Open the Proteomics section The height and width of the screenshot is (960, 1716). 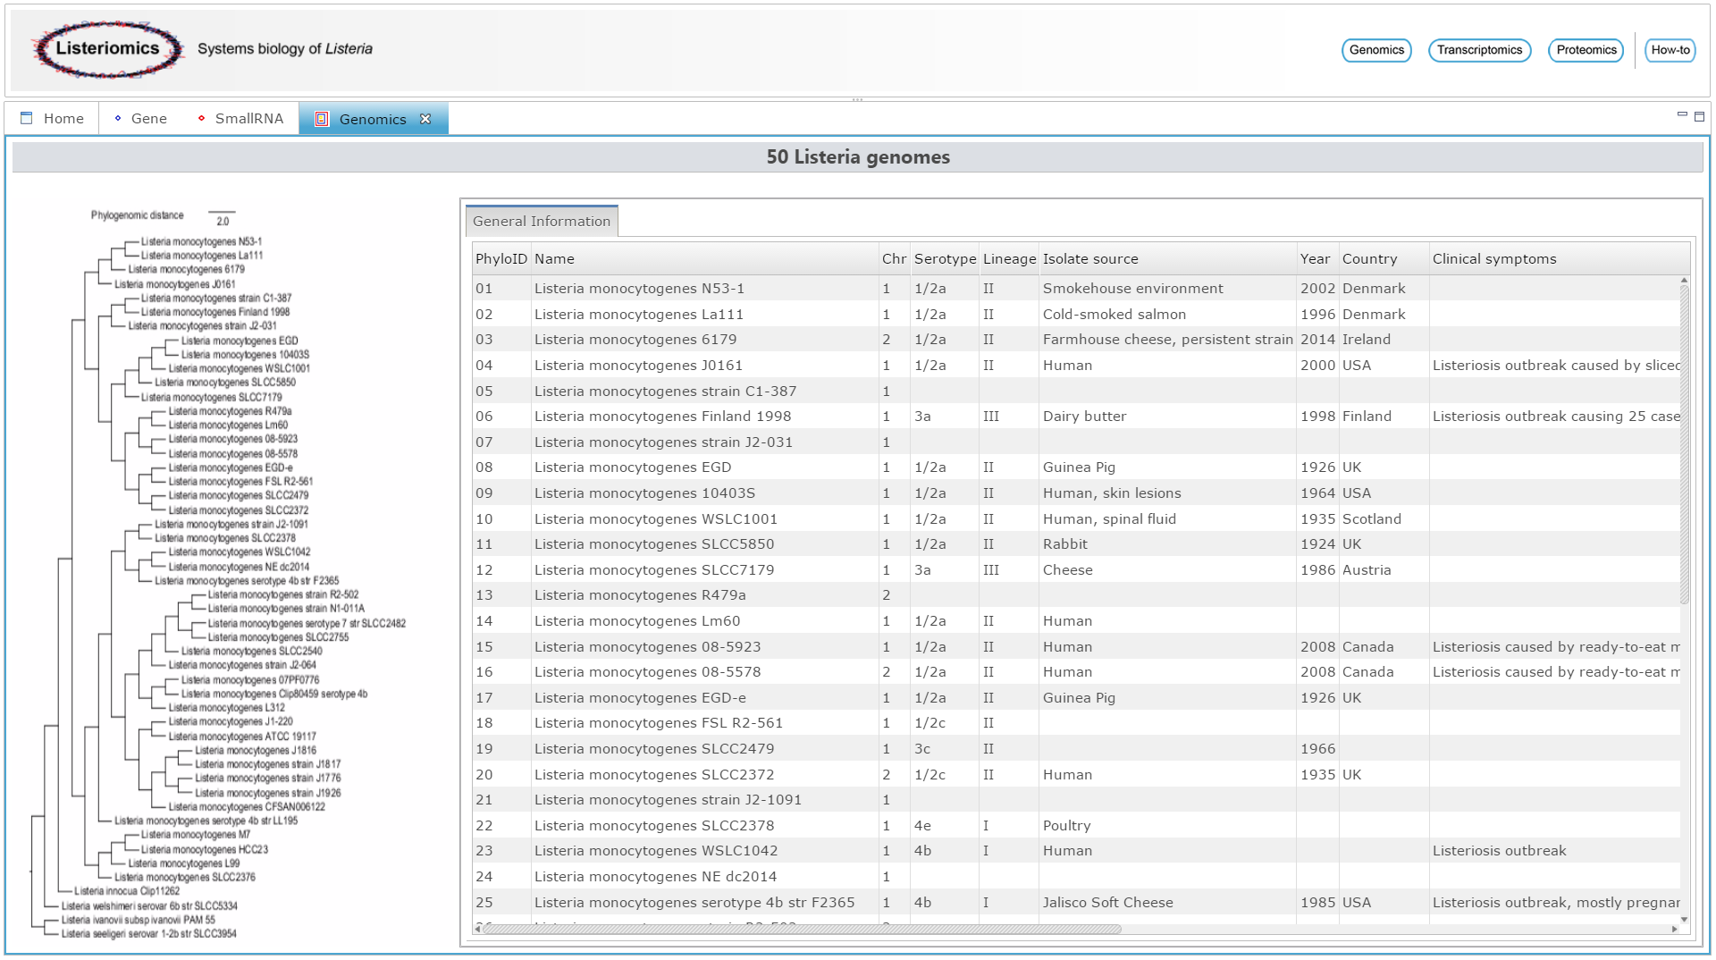pos(1586,50)
